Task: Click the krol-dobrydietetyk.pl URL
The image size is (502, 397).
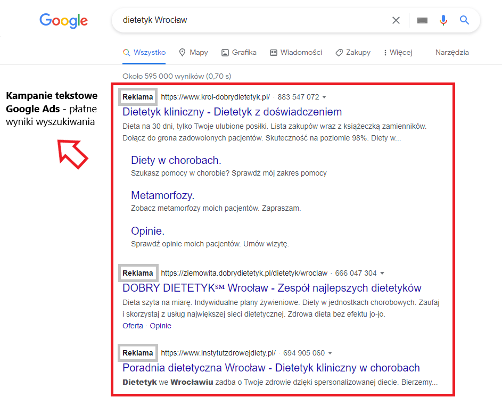Action: coord(216,97)
